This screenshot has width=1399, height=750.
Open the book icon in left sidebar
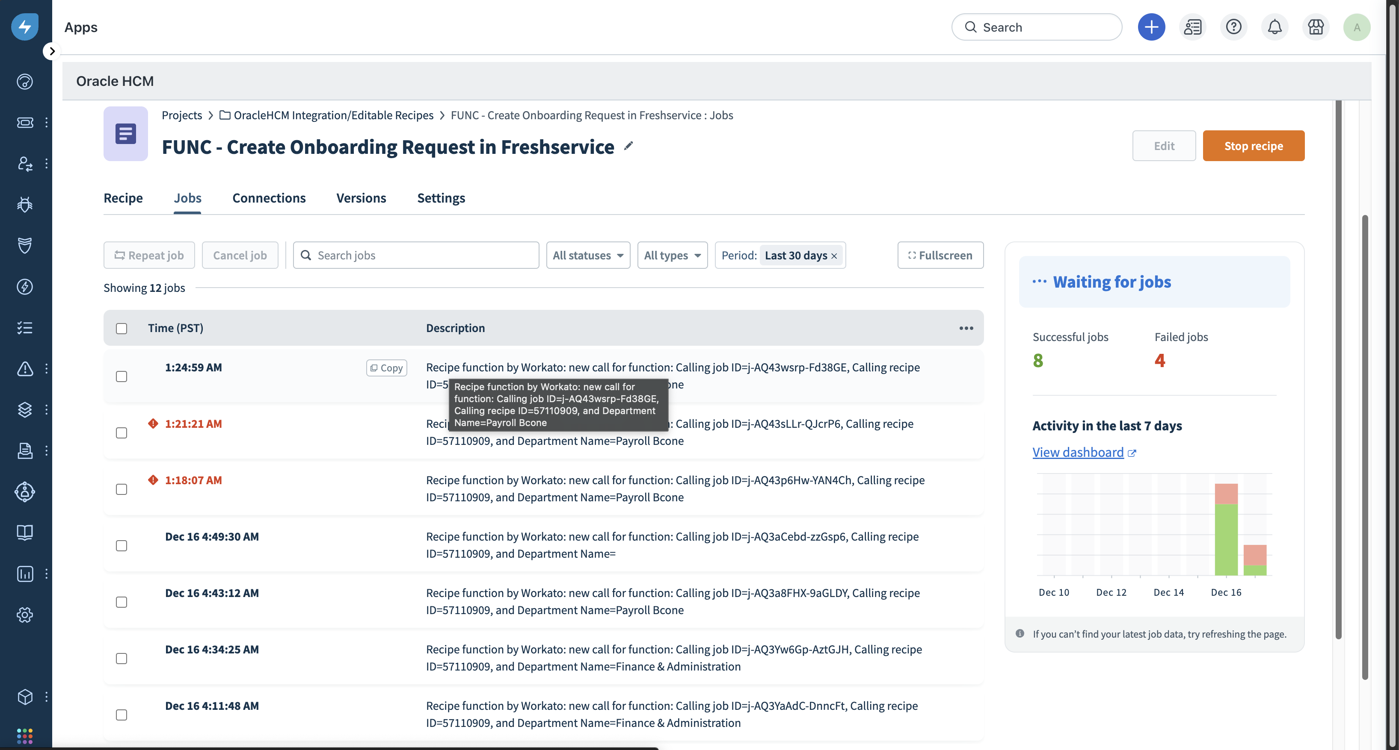25,532
